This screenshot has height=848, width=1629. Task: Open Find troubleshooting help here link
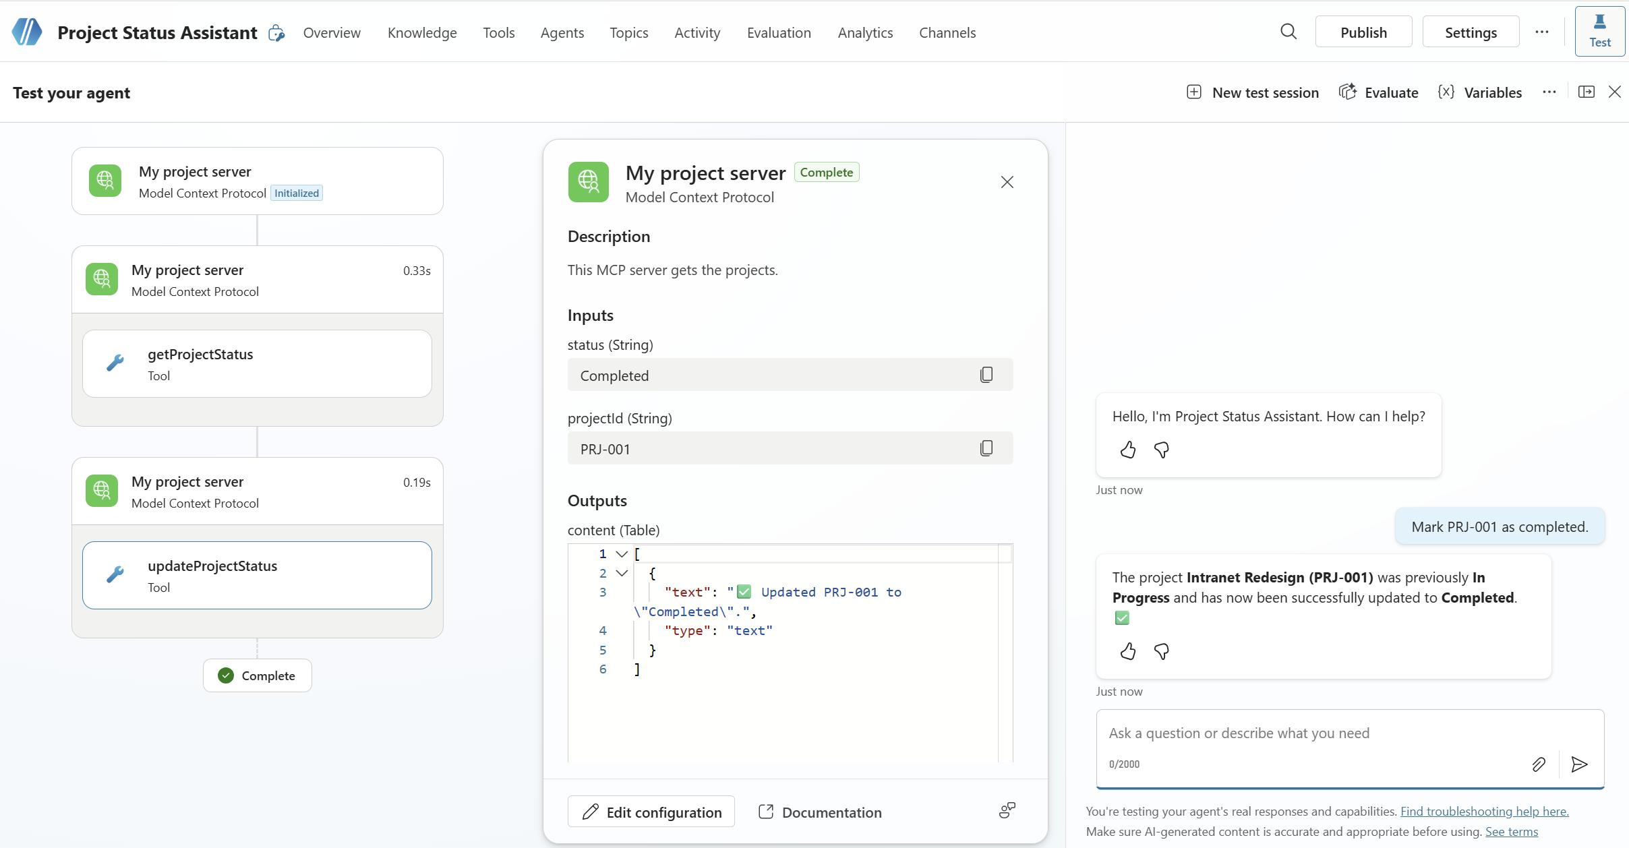pyautogui.click(x=1484, y=811)
